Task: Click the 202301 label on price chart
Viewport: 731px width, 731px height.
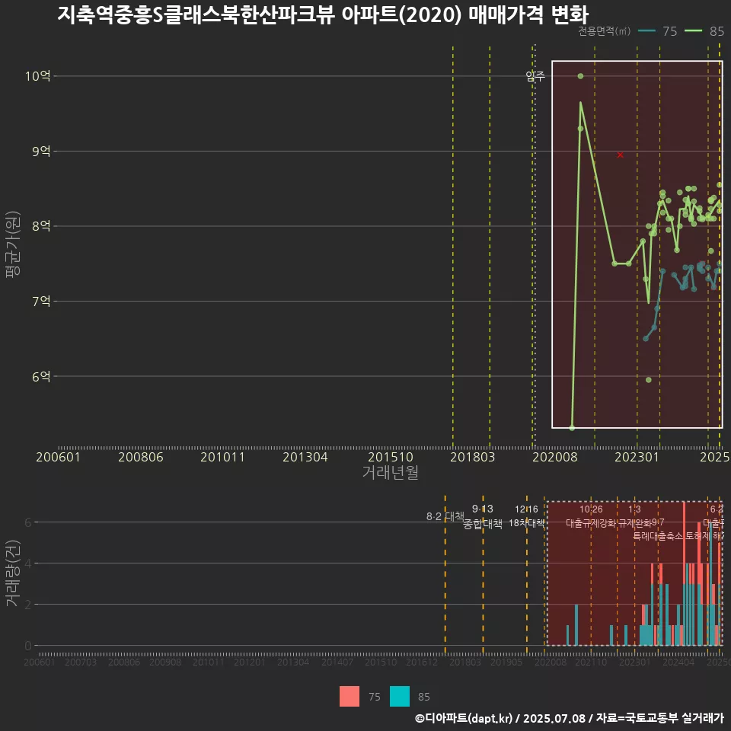Action: pos(637,457)
